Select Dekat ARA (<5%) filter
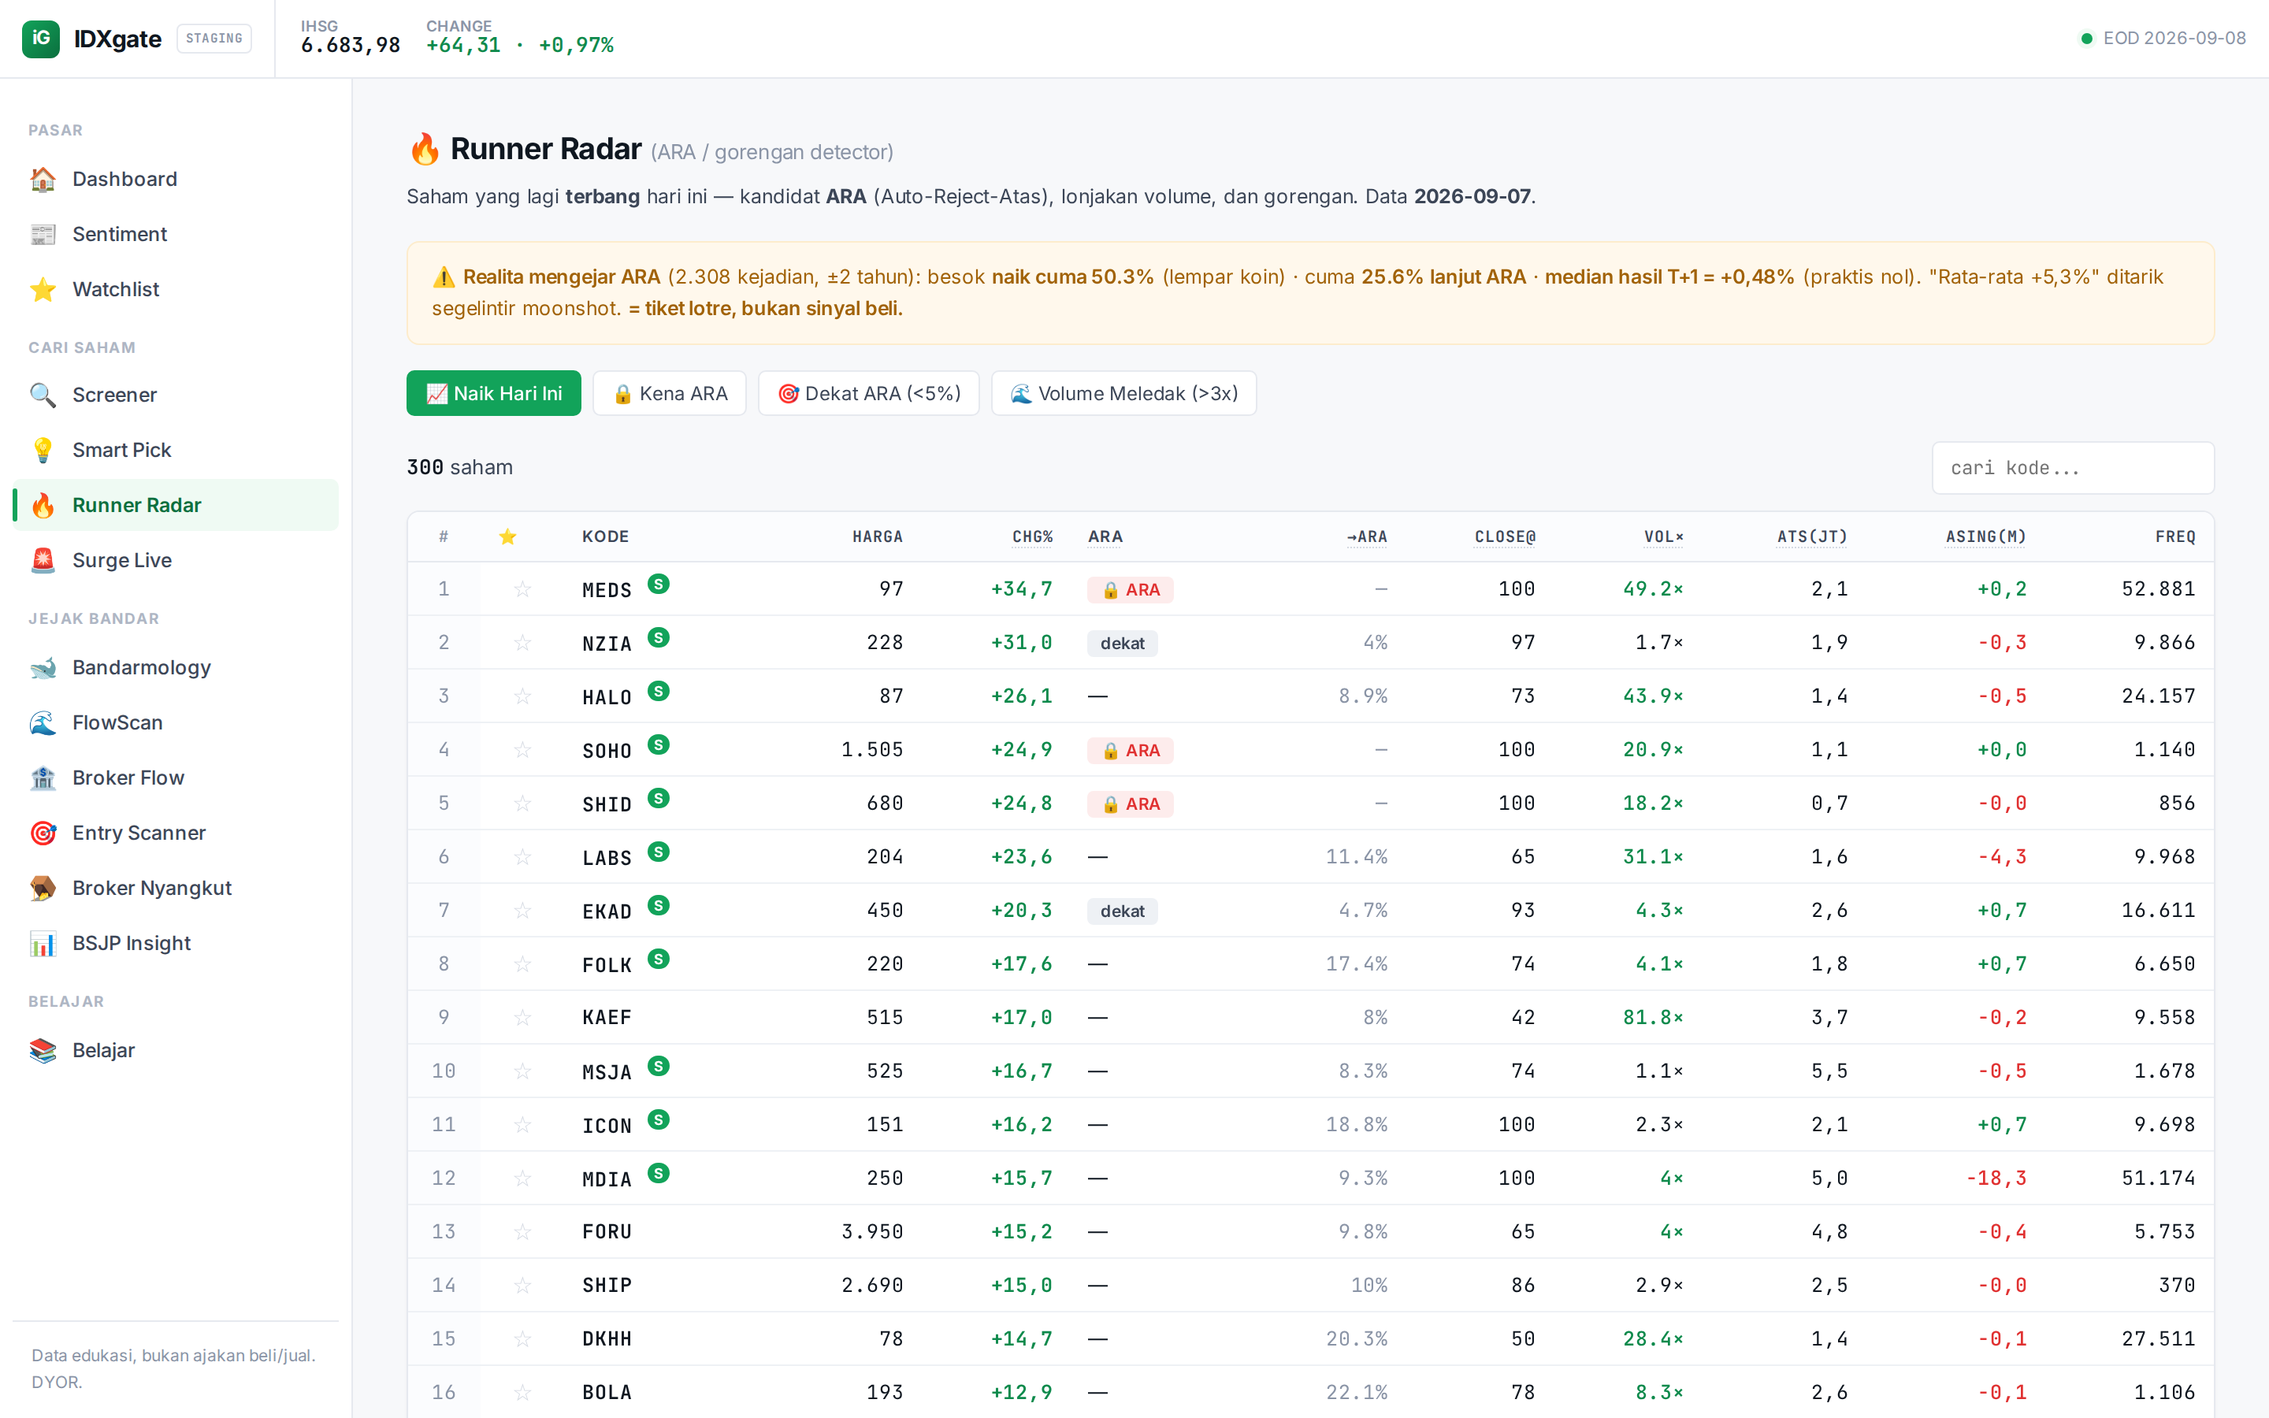Screen dimensions: 2269x1418 868,394
